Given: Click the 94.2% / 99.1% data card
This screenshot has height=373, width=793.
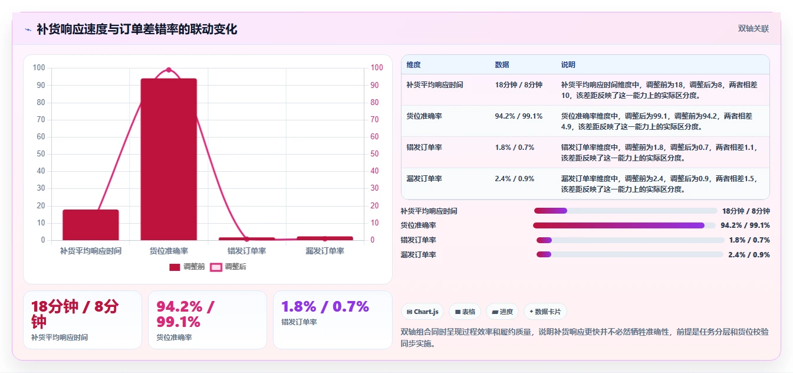Looking at the screenshot, I should pyautogui.click(x=208, y=320).
